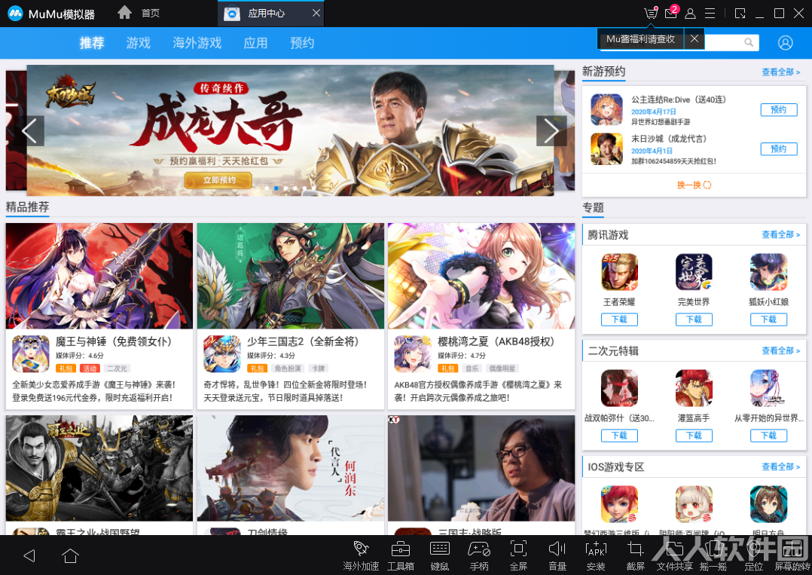Switch to the 海外游戏 tab
The height and width of the screenshot is (575, 812).
[197, 43]
